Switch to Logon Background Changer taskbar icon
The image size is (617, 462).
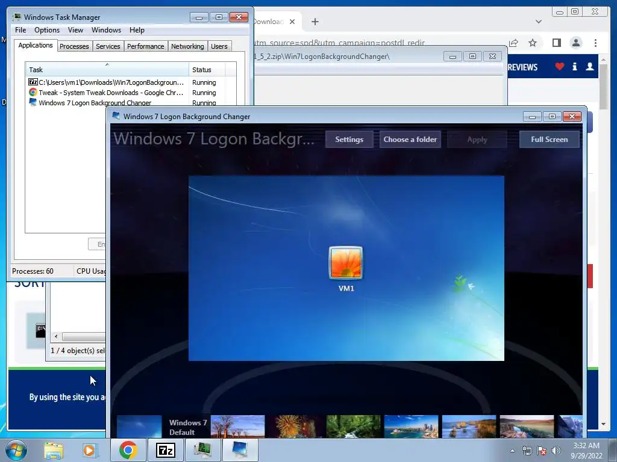[240, 450]
